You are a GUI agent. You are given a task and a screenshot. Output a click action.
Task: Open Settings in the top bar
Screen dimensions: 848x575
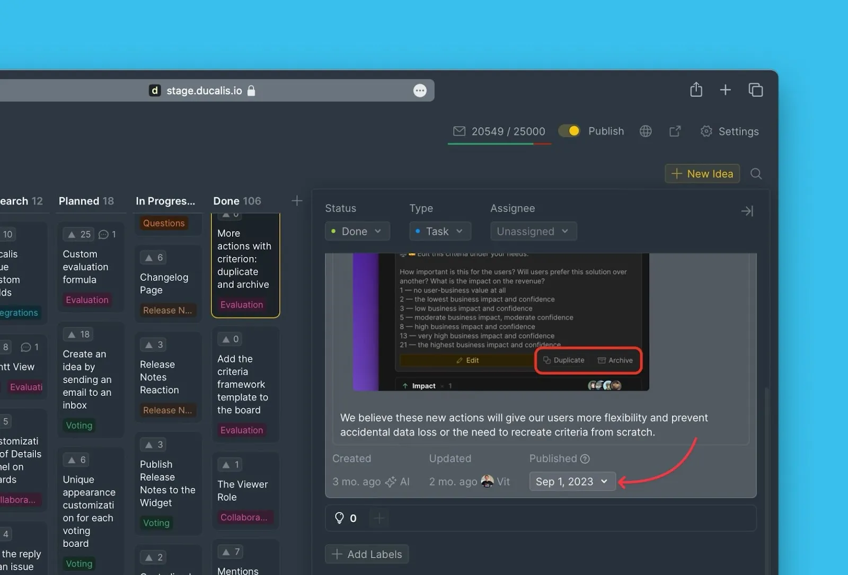730,131
